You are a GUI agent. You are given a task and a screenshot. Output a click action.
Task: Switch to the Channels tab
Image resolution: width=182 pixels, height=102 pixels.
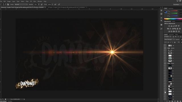click(x=171, y=35)
